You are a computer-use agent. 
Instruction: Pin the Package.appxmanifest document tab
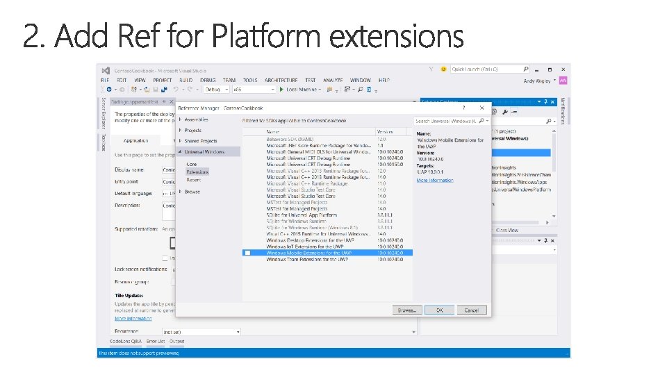coord(164,101)
